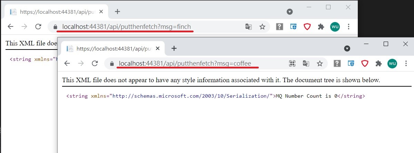Click lock icon in finch window address bar

(55, 27)
